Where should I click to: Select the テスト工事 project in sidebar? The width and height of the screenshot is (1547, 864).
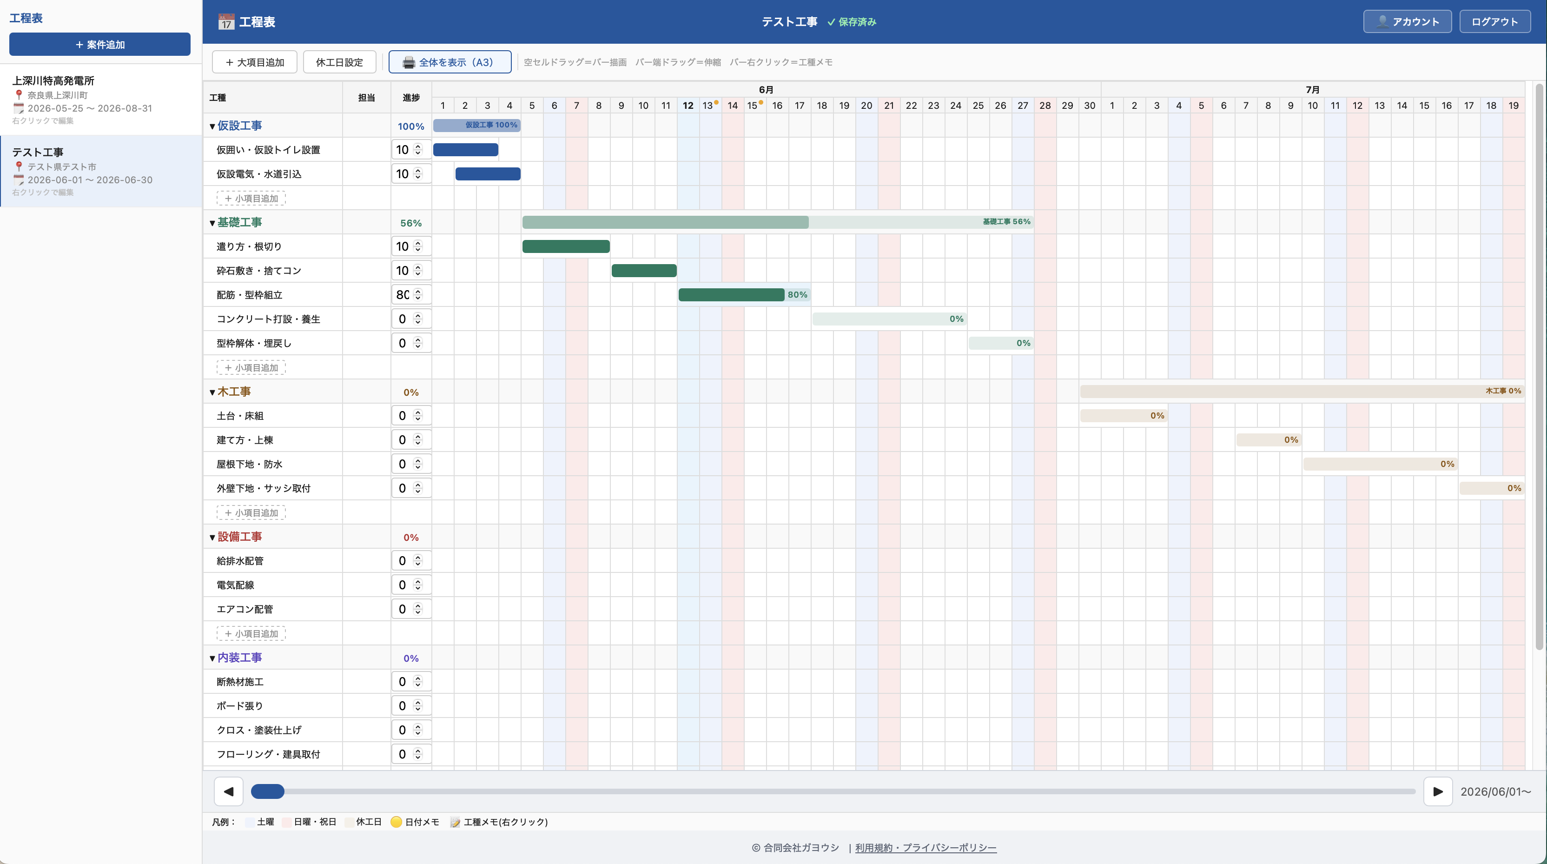tap(101, 171)
